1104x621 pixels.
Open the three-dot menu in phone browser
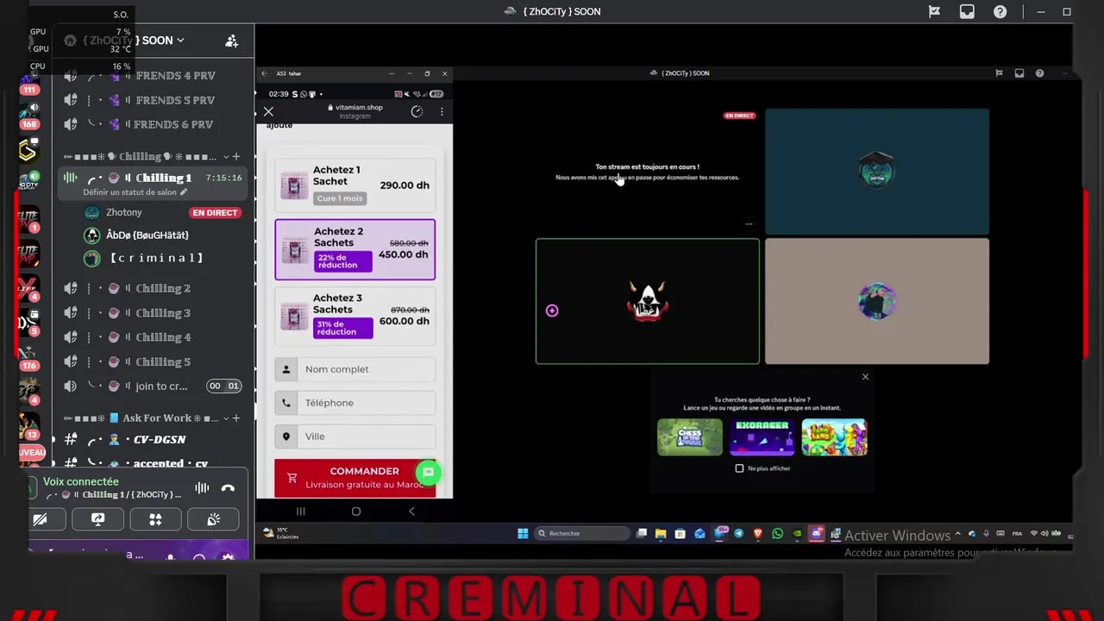(x=442, y=111)
